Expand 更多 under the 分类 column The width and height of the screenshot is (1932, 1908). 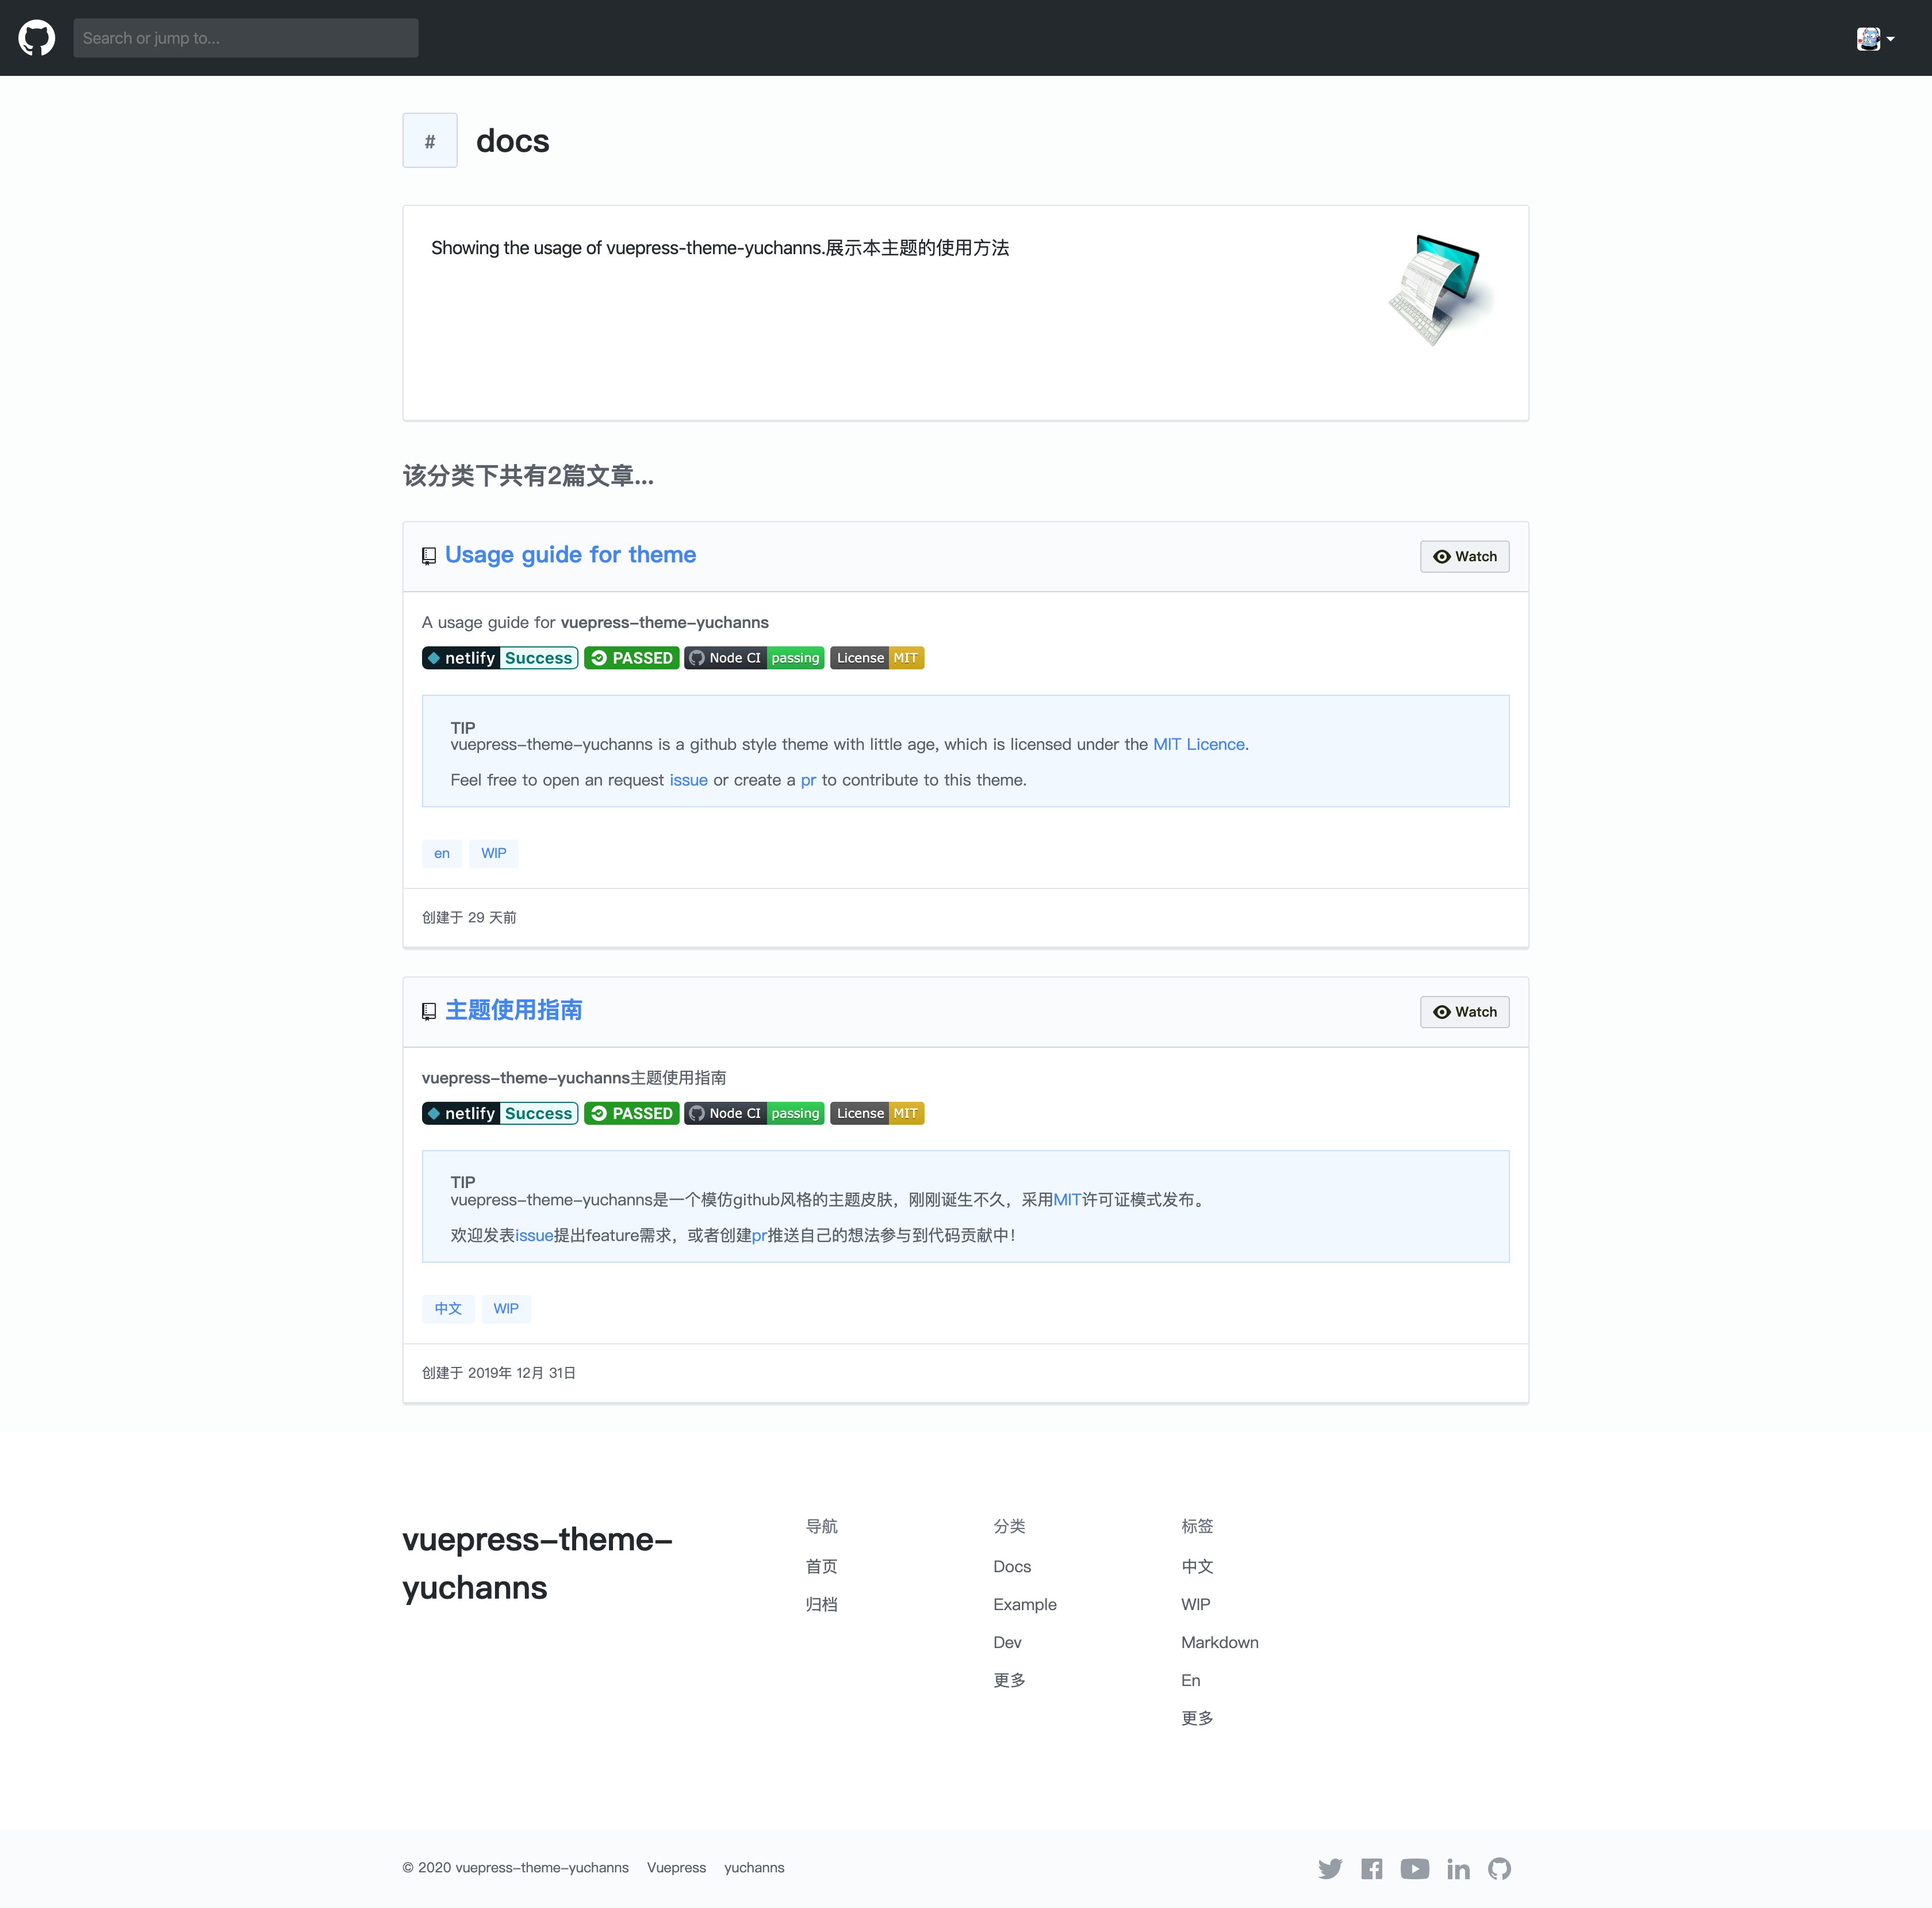[x=1009, y=1680]
